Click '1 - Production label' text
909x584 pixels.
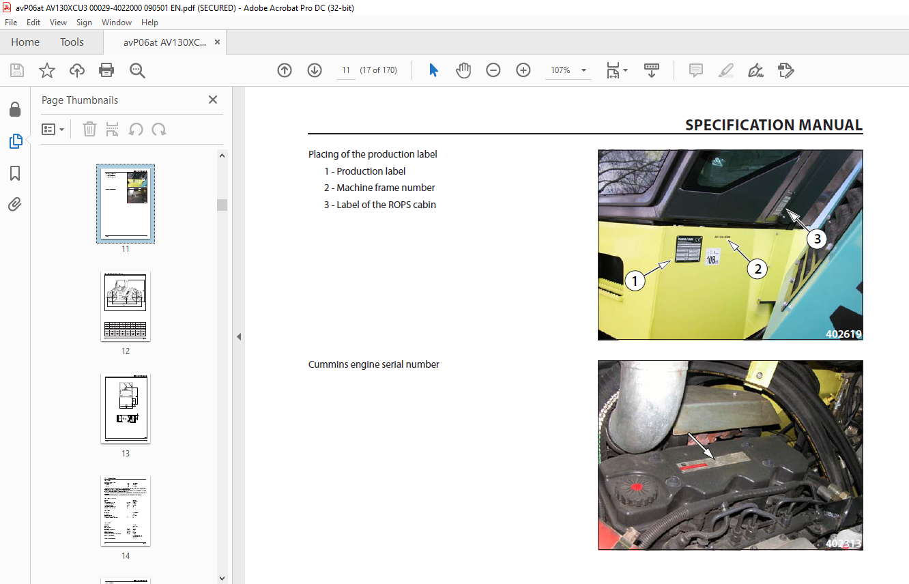click(365, 171)
